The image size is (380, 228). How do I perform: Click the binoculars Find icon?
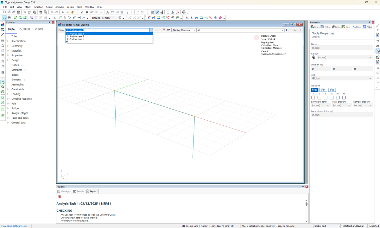(x=87, y=12)
